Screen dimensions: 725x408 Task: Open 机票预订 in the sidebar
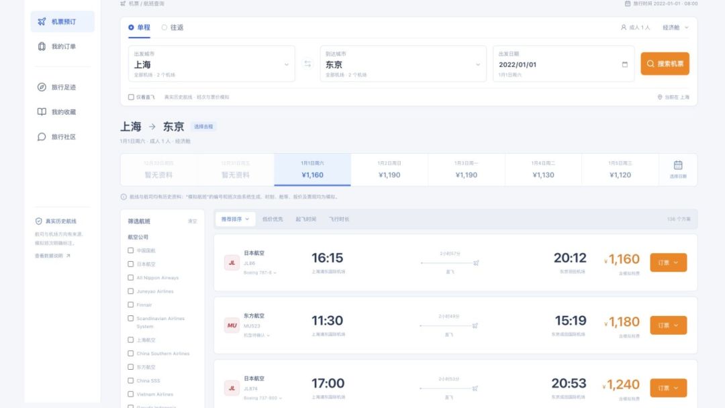pos(62,21)
